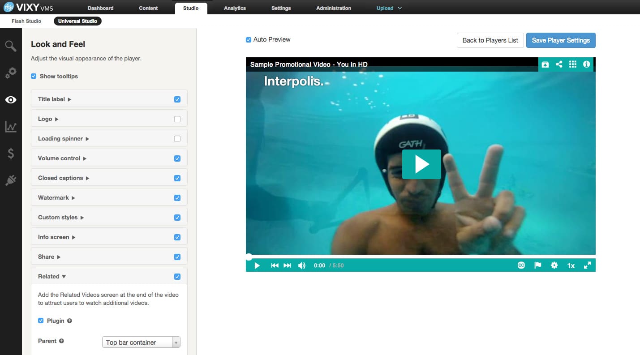This screenshot has width=640, height=355.
Task: Click the closed captions icon in the player bar
Action: [521, 265]
